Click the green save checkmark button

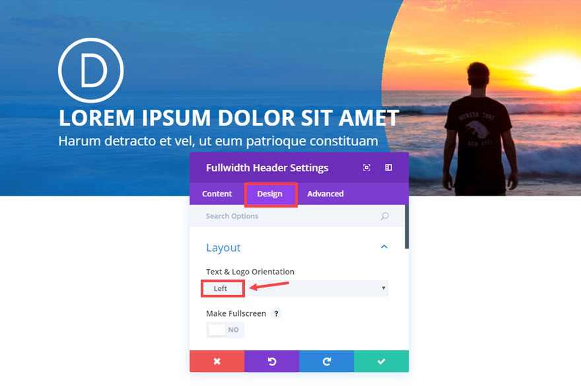(x=382, y=361)
